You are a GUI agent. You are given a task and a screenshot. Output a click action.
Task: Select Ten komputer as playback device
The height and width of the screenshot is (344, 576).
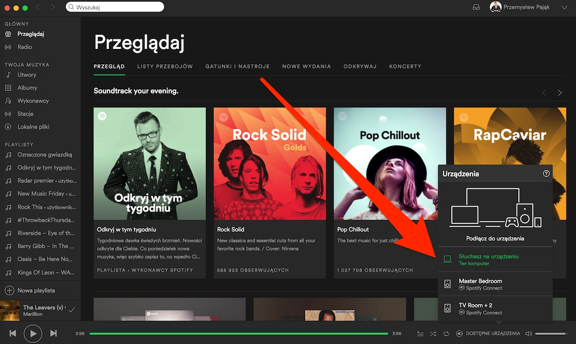(495, 259)
